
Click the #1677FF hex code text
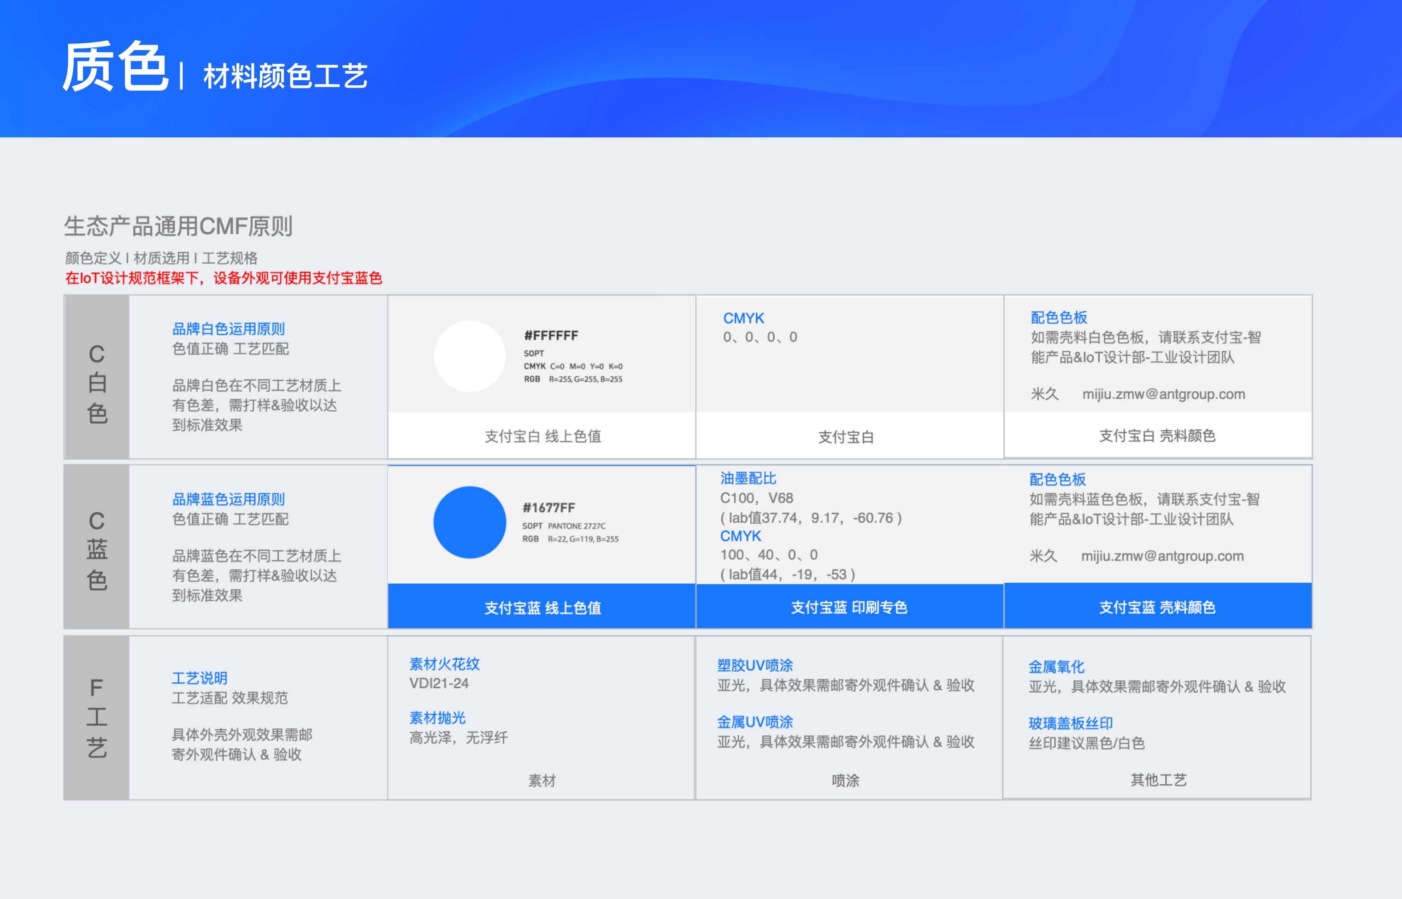[548, 507]
